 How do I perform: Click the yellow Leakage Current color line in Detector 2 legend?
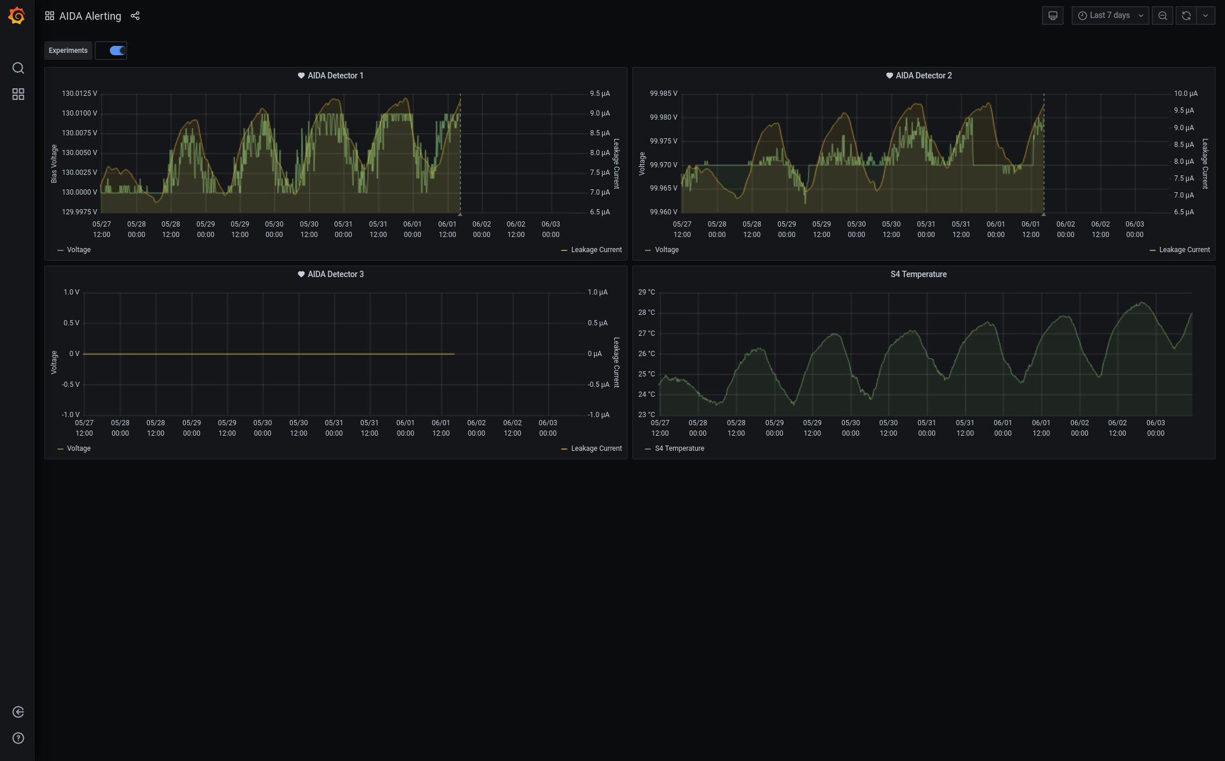point(1152,250)
